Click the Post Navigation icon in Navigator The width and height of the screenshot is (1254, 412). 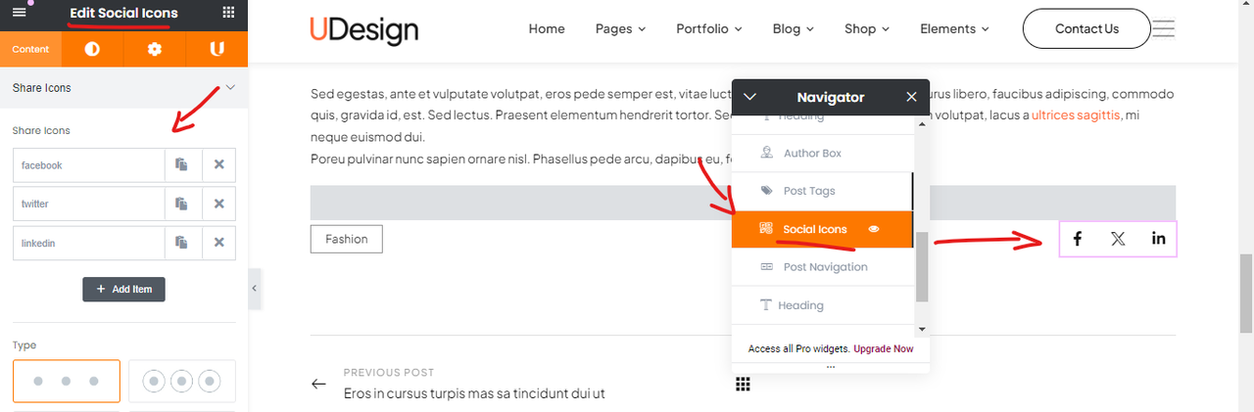tap(767, 267)
